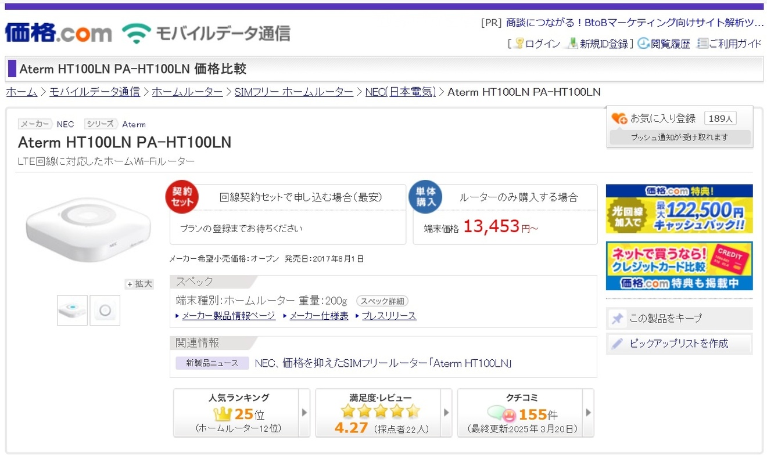Click the green Wi-Fi モバイルデータ通信 icon
This screenshot has width=767, height=455.
(x=136, y=34)
